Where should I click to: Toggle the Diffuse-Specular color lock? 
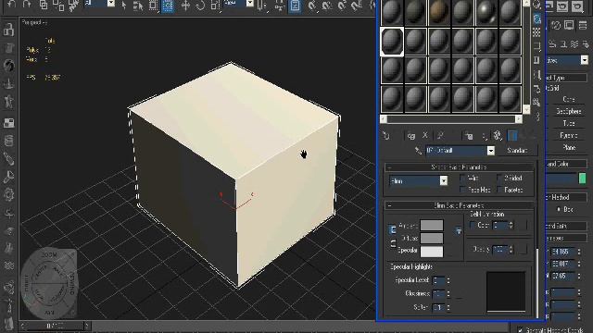pyautogui.click(x=393, y=243)
